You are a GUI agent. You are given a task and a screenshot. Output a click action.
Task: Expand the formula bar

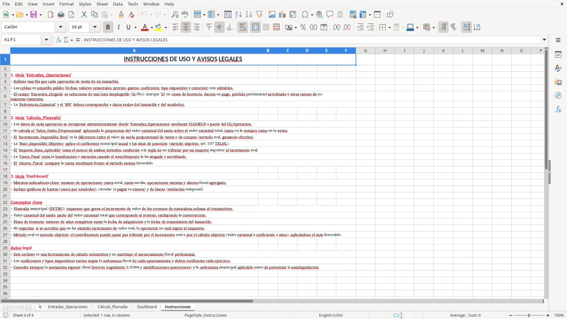pyautogui.click(x=544, y=40)
